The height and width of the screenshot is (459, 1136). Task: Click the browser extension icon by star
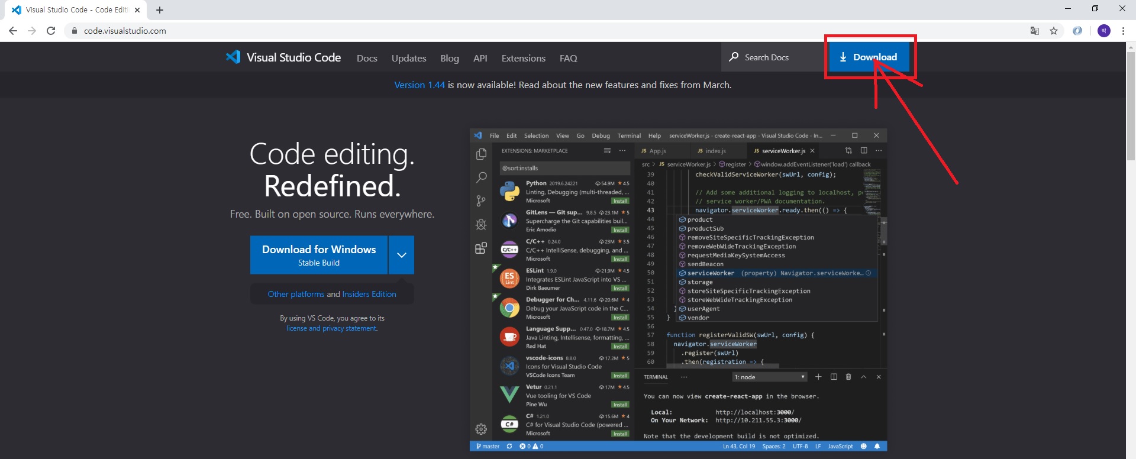pyautogui.click(x=1077, y=31)
